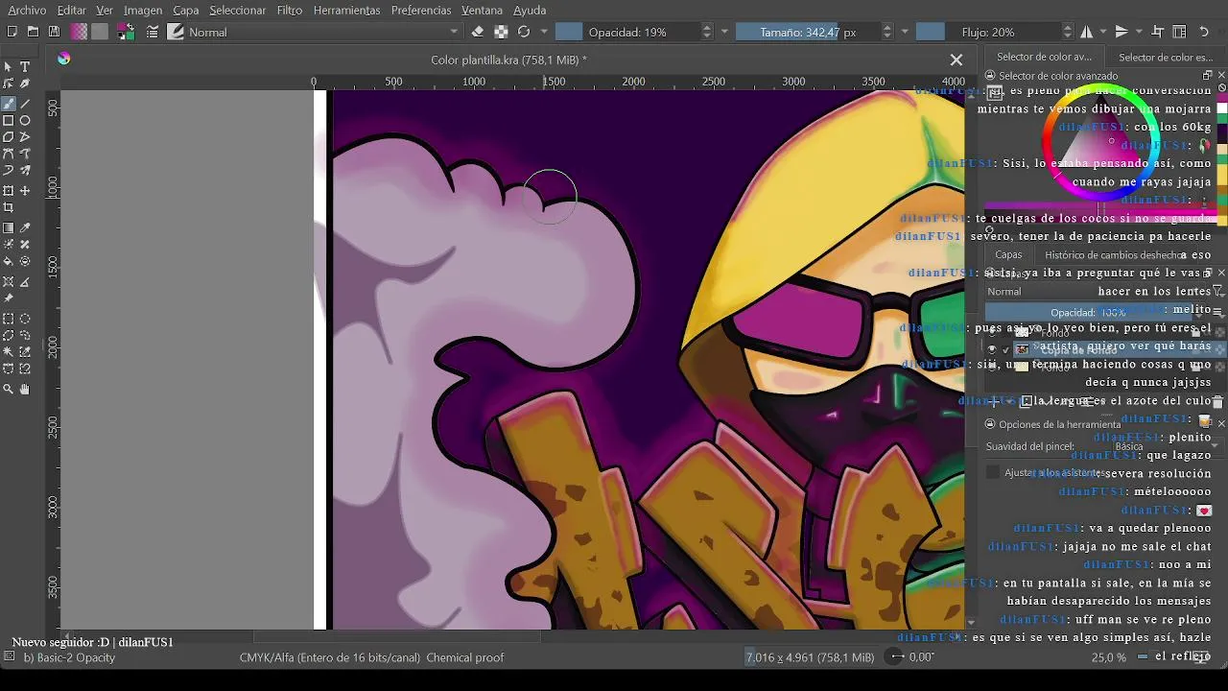
Task: Open the Capa menu
Action: [186, 10]
